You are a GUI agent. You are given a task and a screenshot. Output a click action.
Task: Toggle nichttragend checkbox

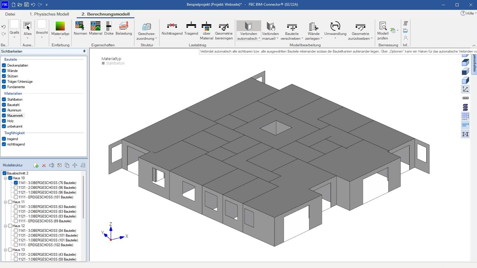pos(4,144)
